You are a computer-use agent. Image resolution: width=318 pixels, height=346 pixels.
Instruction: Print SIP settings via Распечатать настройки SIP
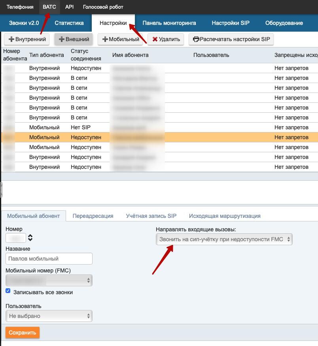231,39
